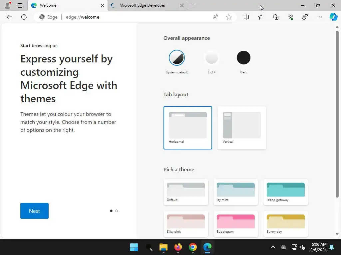Launch Google Chrome from the taskbar
This screenshot has width=341, height=255.
click(x=193, y=247)
